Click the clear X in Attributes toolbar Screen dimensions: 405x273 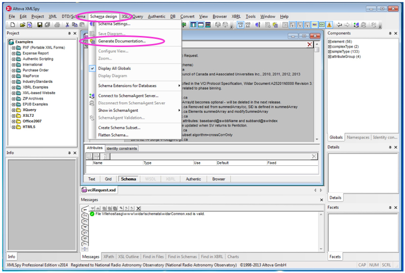coord(314,156)
